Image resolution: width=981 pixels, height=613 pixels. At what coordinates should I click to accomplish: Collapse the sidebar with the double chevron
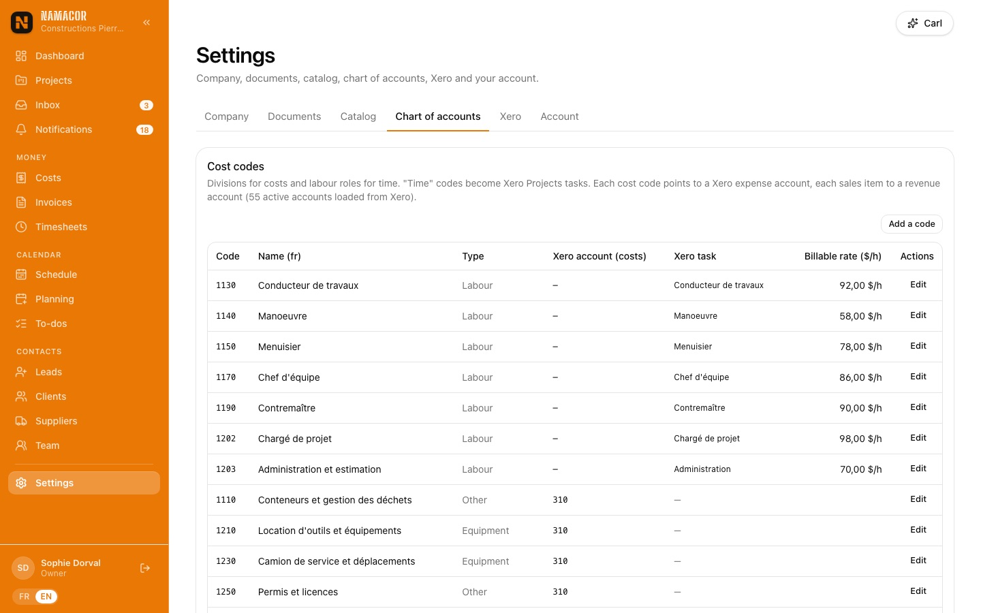146,22
